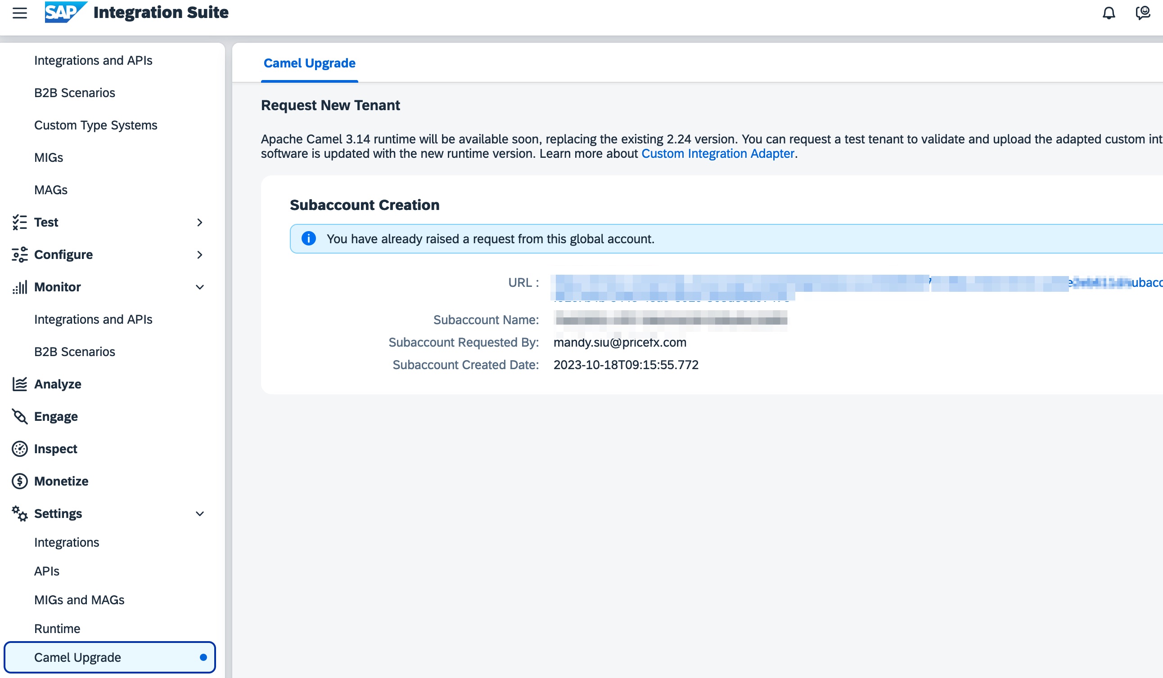Open B2B Scenarios under Monitor
Image resolution: width=1163 pixels, height=678 pixels.
75,351
